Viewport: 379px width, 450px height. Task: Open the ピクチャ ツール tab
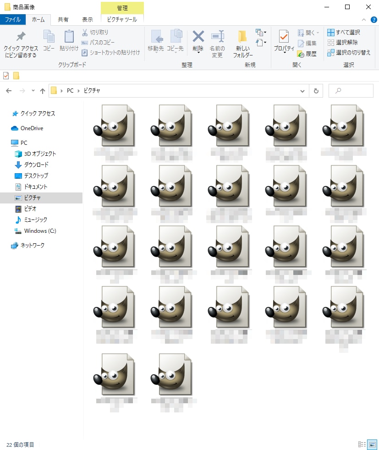coord(122,20)
